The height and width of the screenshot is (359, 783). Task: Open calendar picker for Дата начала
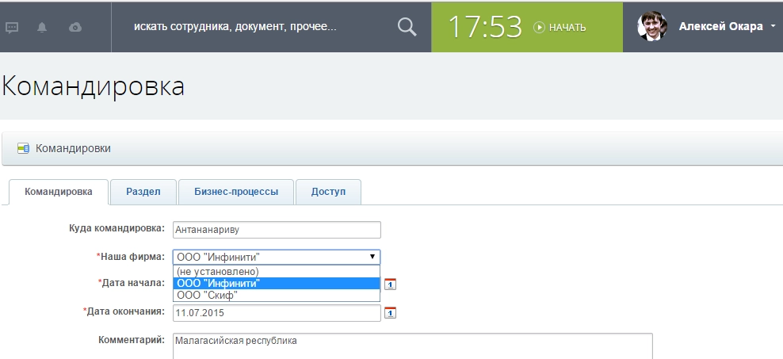point(390,284)
